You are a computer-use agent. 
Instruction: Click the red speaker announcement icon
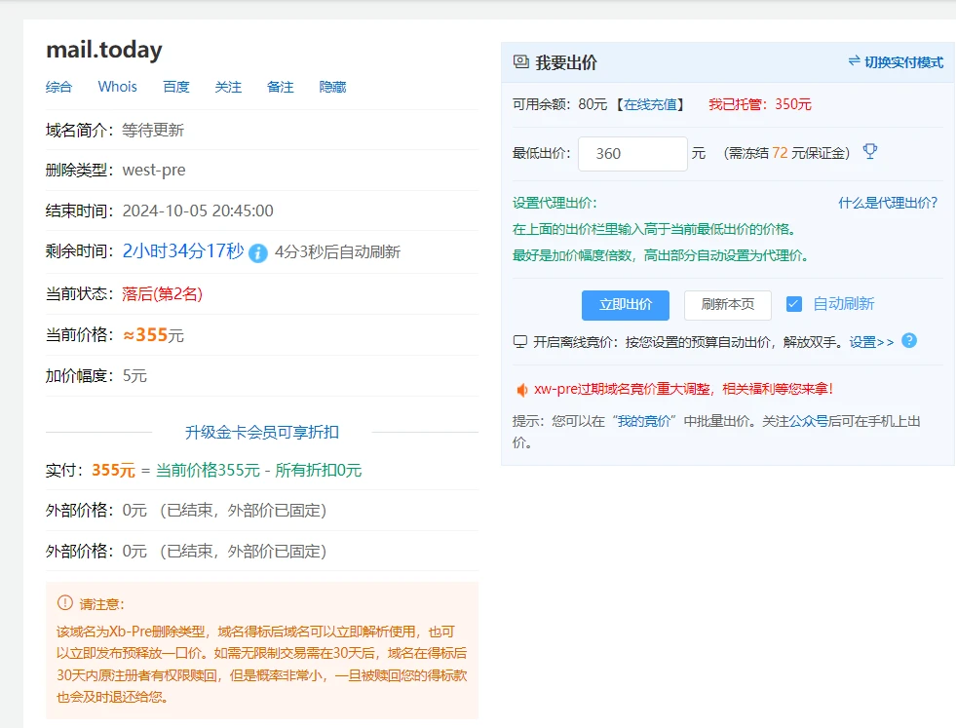[x=521, y=389]
